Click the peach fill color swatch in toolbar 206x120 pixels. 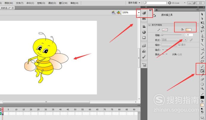[202, 105]
